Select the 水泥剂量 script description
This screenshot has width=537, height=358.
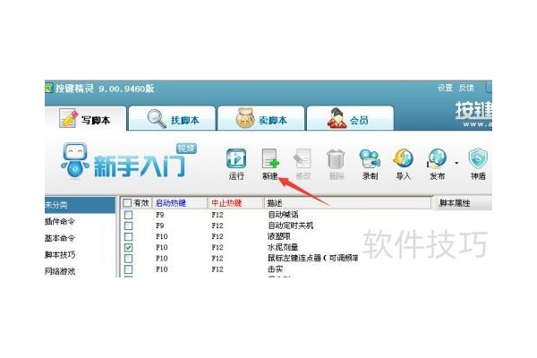pos(283,247)
